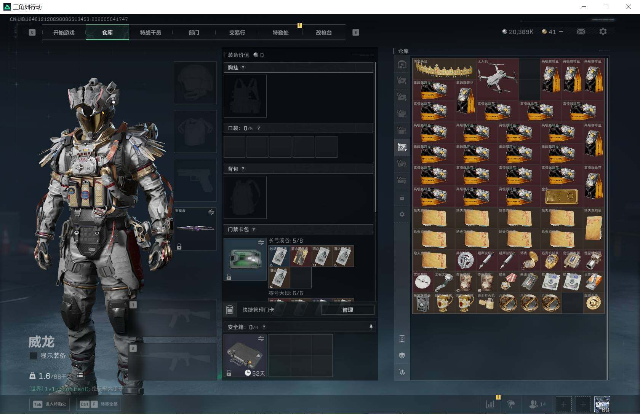Image resolution: width=640 pixels, height=414 pixels.
Task: Click the 进入特勤处 button
Action: tap(50, 404)
